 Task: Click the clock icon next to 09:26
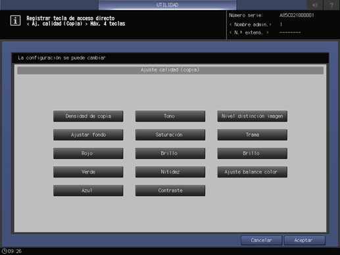[5, 251]
